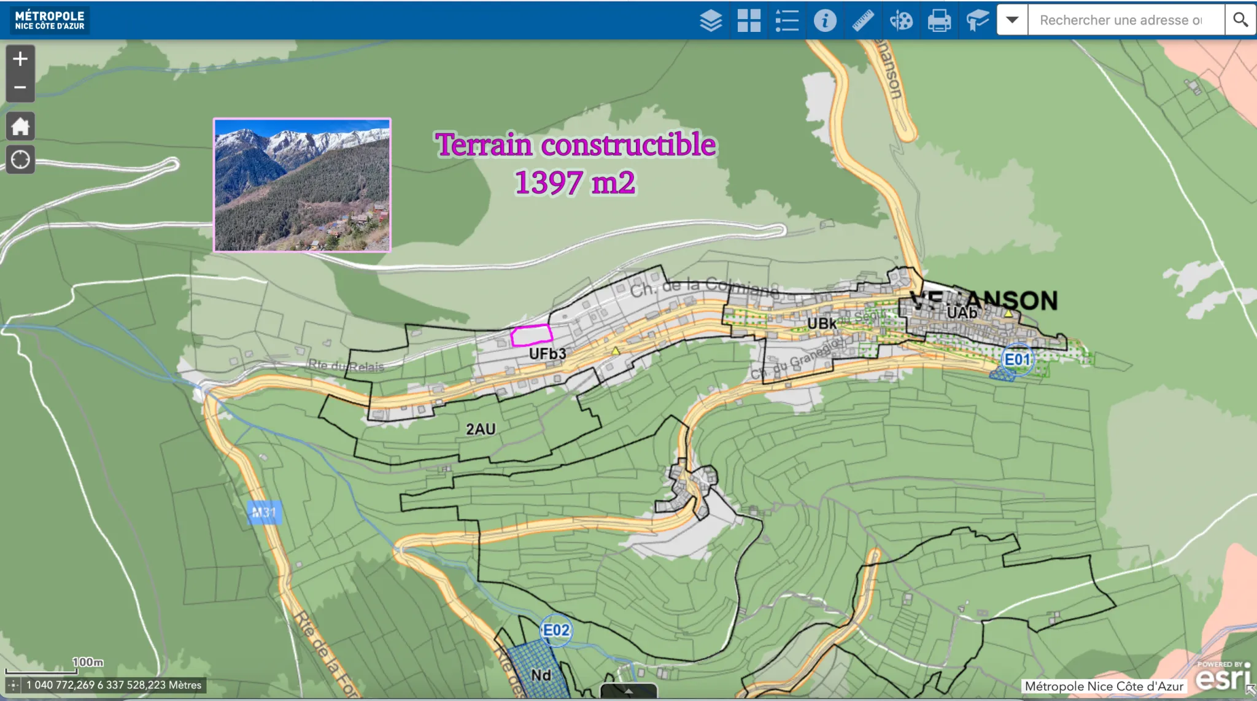This screenshot has width=1257, height=701.
Task: Click the Métropole Nice Côte d'Azur attribution
Action: point(1104,686)
